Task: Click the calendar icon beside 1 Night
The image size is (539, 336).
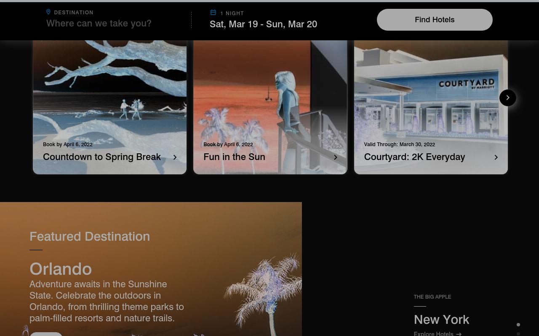Action: point(213,13)
